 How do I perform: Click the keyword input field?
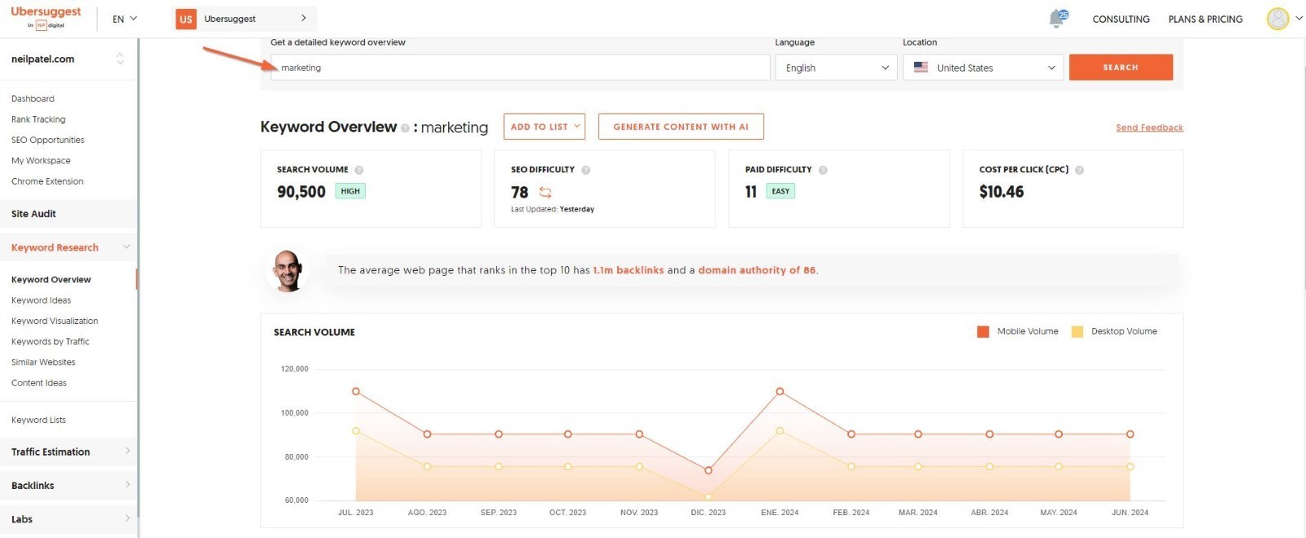520,68
